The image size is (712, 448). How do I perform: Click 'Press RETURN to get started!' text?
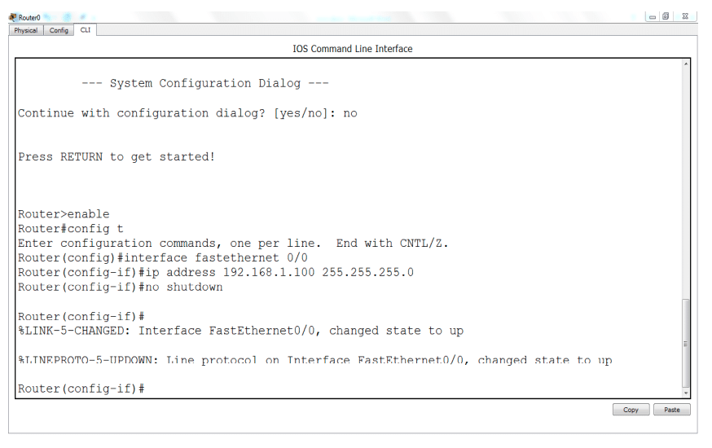click(x=116, y=157)
